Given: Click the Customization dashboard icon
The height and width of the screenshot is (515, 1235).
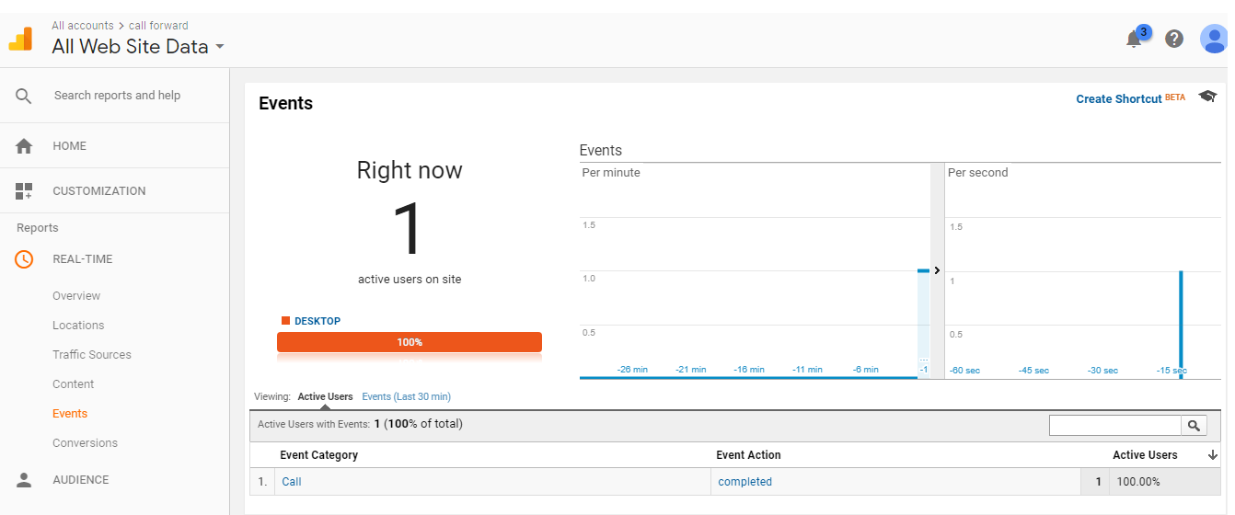Looking at the screenshot, I should [x=24, y=191].
